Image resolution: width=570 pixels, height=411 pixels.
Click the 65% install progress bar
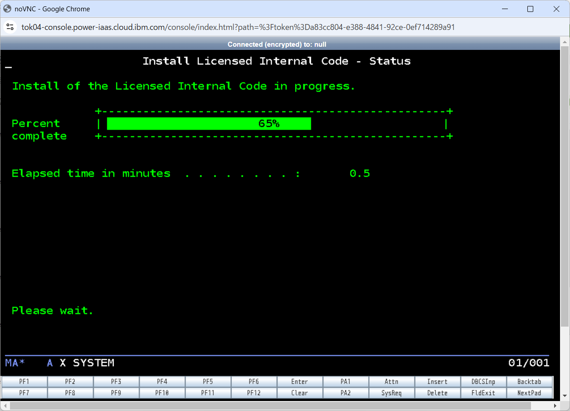[x=209, y=123]
